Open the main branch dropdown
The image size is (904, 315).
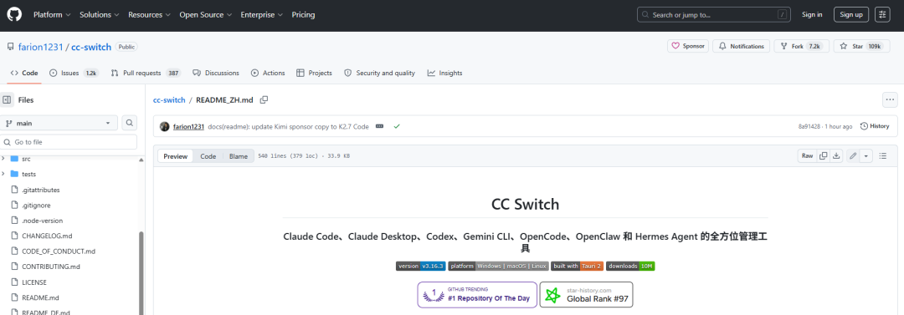pyautogui.click(x=59, y=123)
